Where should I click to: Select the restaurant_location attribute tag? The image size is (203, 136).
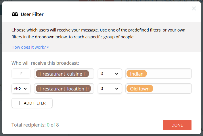point(64,88)
